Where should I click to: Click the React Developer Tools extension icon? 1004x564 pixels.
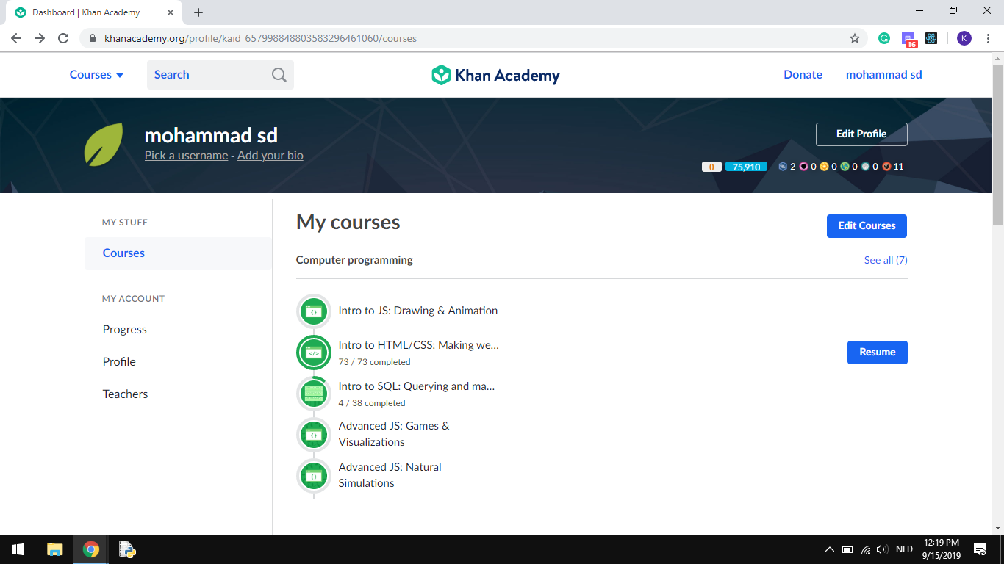pos(931,38)
